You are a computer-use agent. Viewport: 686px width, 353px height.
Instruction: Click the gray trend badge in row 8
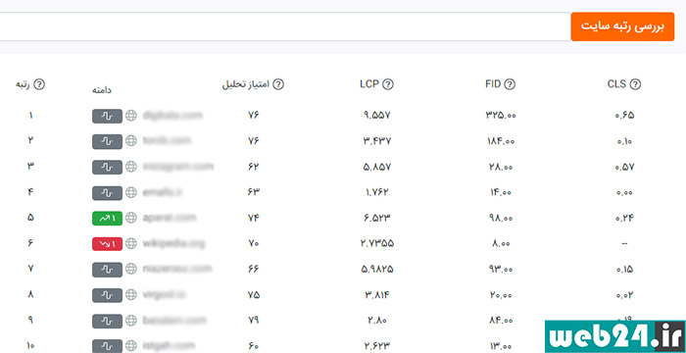tap(107, 295)
